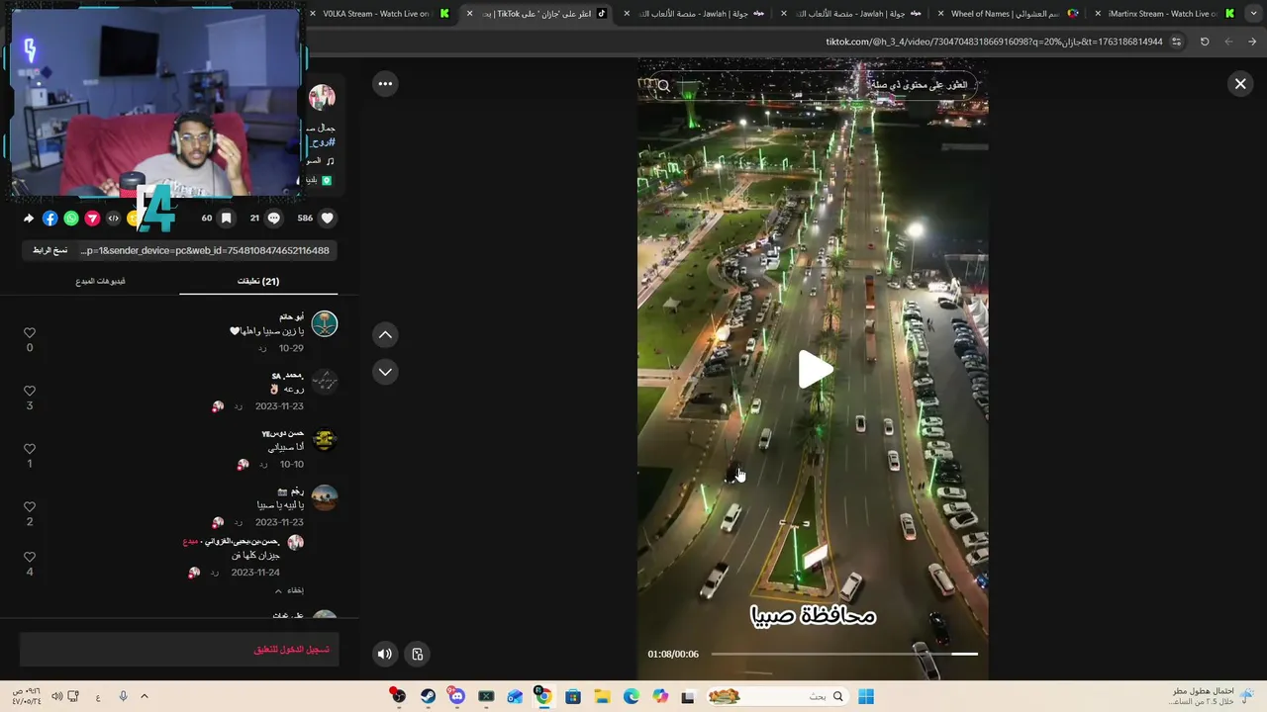Play the video using the center play button
Viewport: 1267px width, 712px height.
pyautogui.click(x=815, y=370)
